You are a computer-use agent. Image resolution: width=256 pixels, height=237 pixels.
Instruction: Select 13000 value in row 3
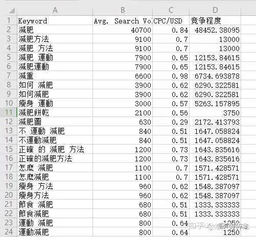pos(215,39)
